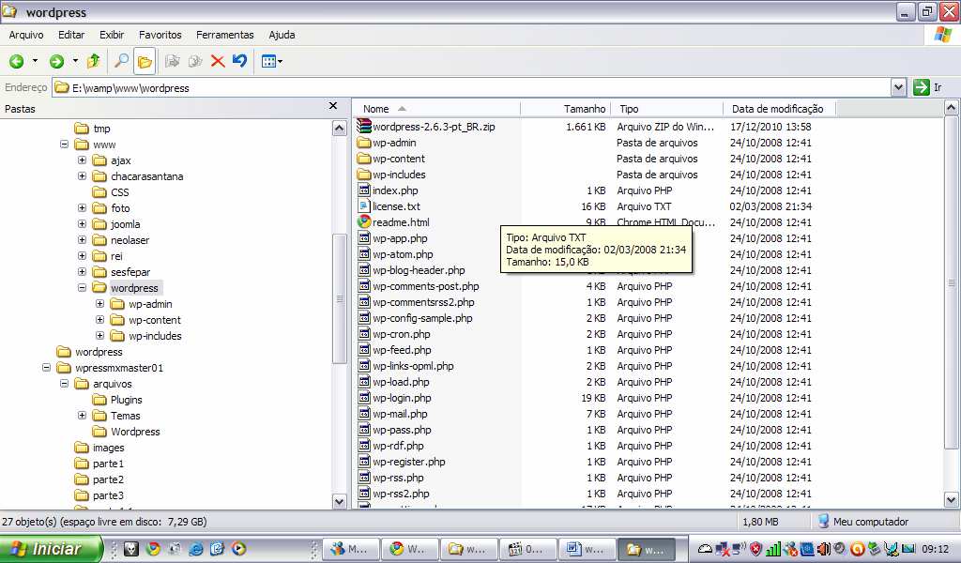Launch Chrome from the quick launch bar
This screenshot has width=961, height=563.
point(153,549)
